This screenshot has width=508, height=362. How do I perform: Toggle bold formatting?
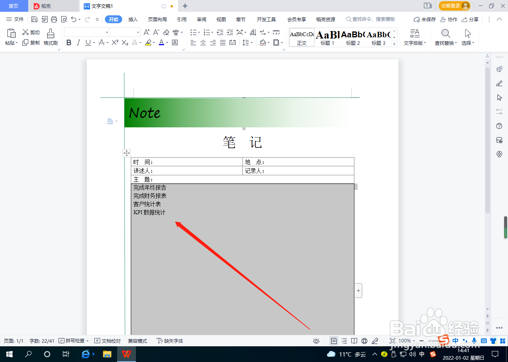click(x=69, y=42)
